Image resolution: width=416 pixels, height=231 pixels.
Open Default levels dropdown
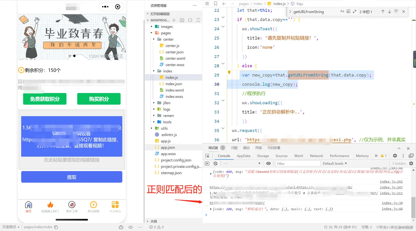tap(335, 164)
